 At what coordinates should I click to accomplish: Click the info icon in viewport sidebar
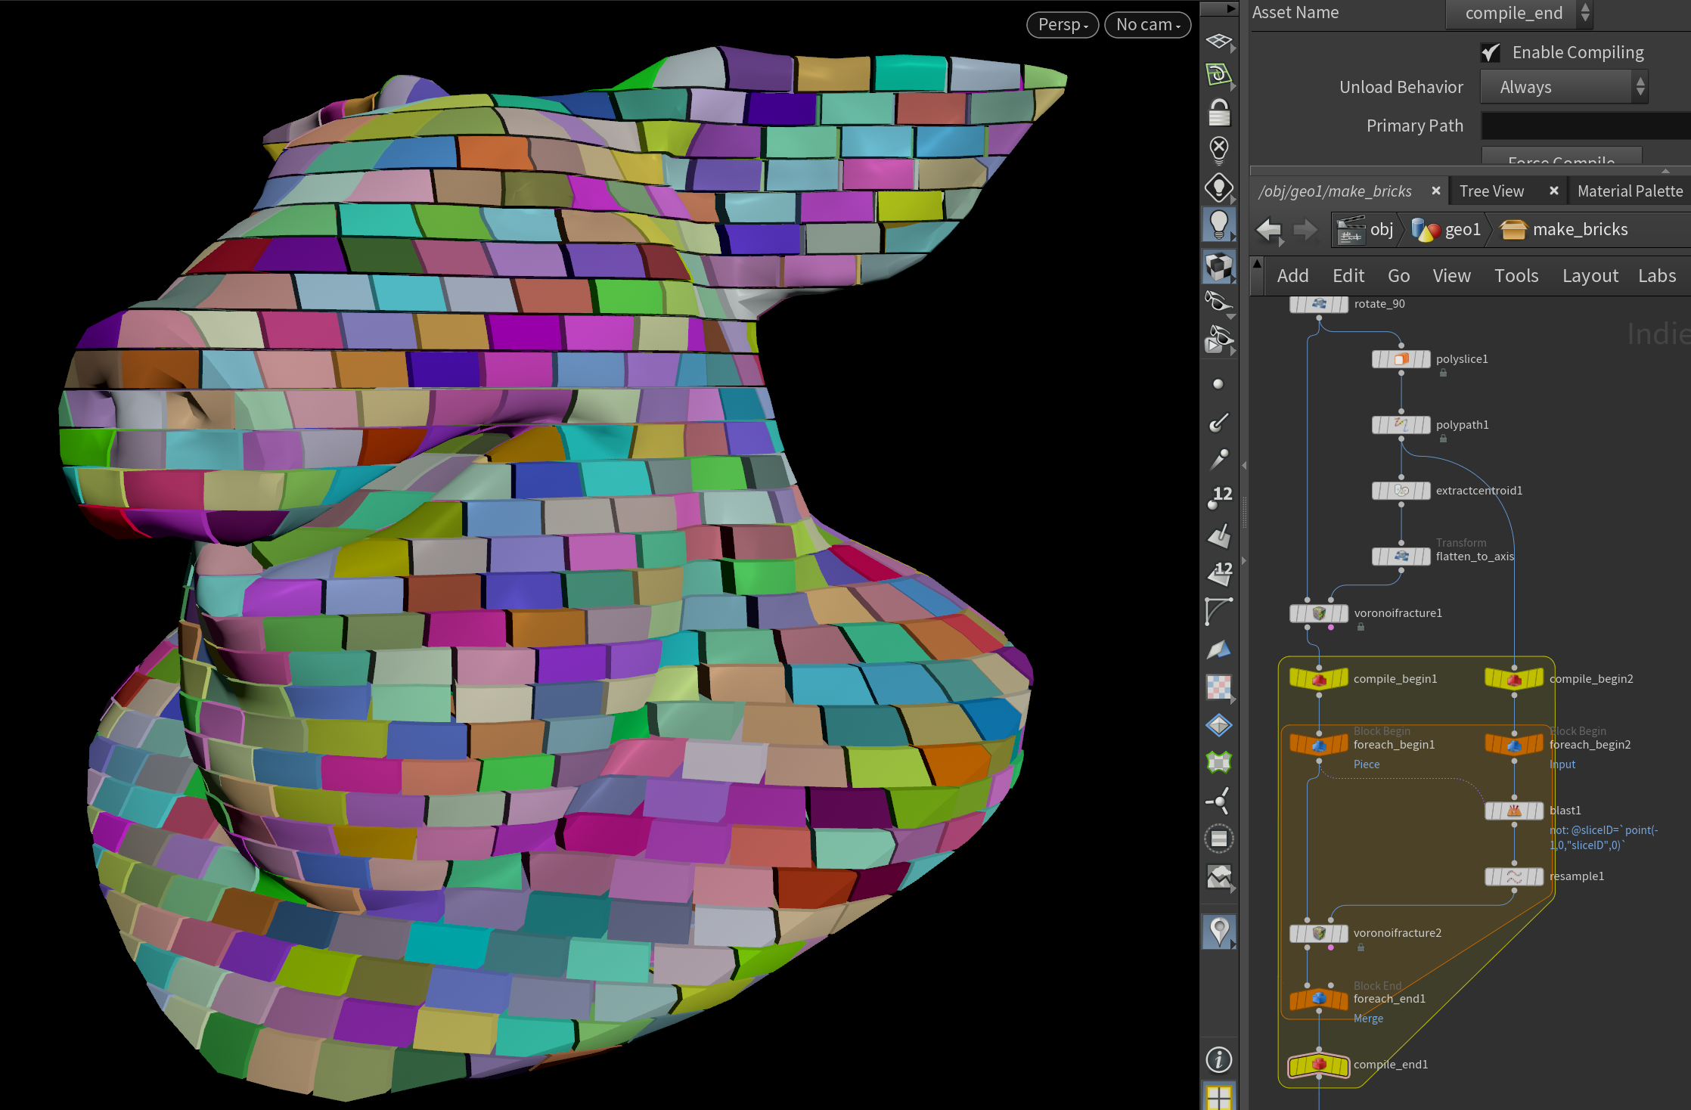(x=1218, y=1059)
